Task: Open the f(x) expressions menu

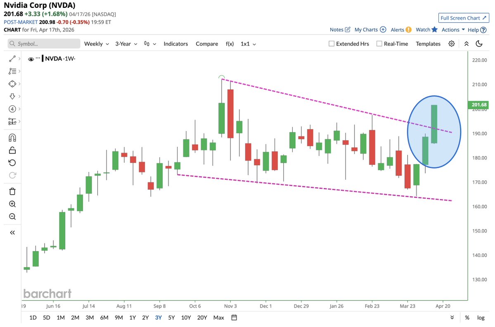Action: pos(230,44)
